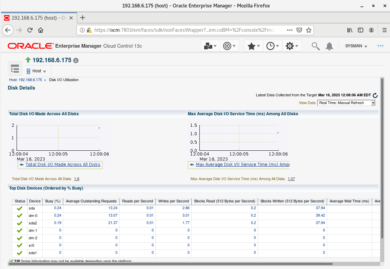Click the horizontal page scrollbar
The width and height of the screenshot is (390, 269).
coord(170,264)
